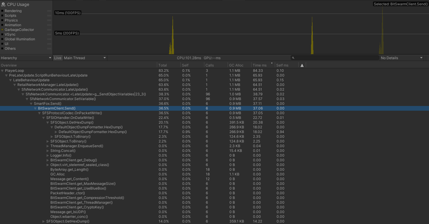Enable the VSync category in CPU chart
The image size is (429, 224).
pyautogui.click(x=2, y=34)
